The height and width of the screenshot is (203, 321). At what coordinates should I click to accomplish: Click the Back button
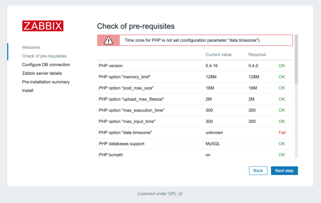(x=258, y=170)
